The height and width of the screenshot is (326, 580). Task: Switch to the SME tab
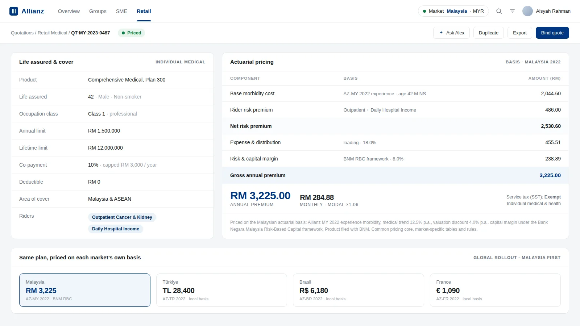click(121, 11)
